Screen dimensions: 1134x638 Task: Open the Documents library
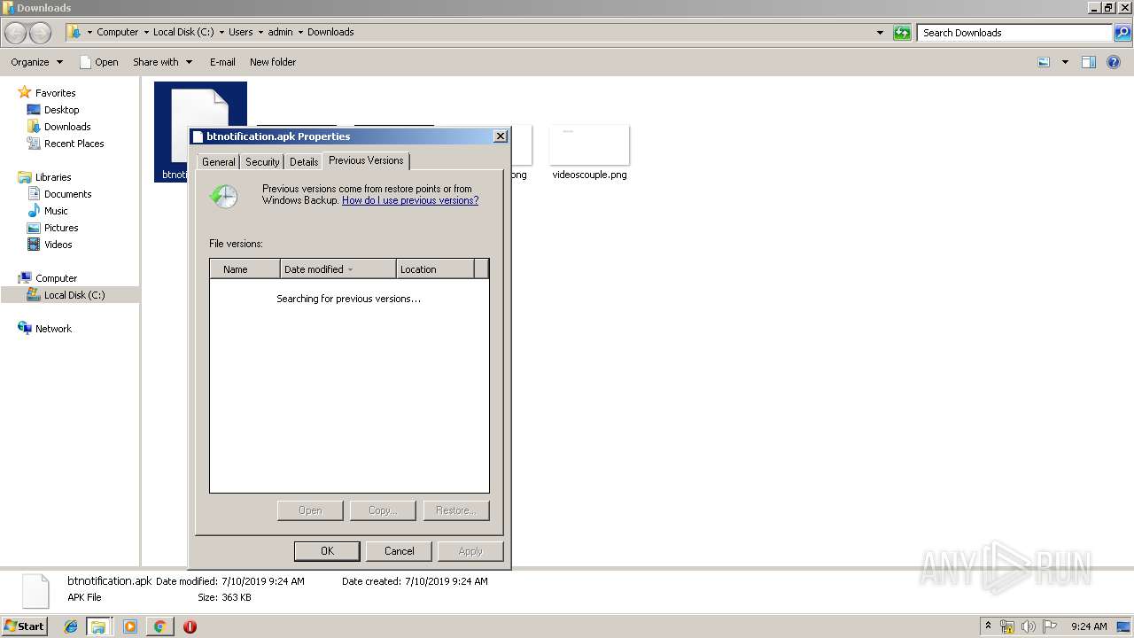coord(68,194)
